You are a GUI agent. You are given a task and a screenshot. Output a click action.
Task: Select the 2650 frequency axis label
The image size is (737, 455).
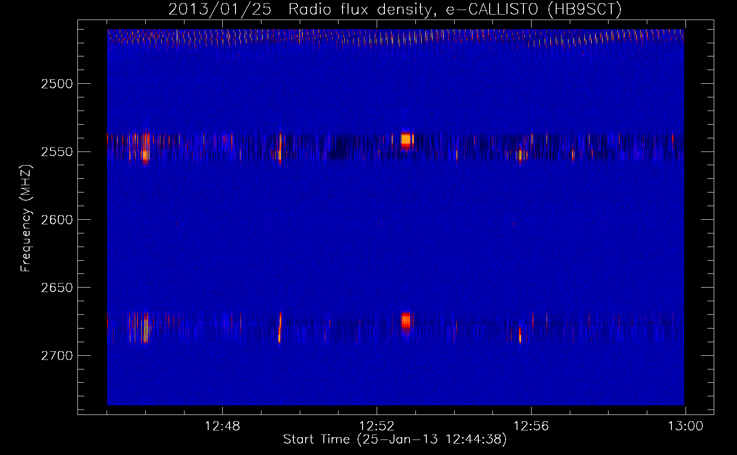tap(57, 288)
